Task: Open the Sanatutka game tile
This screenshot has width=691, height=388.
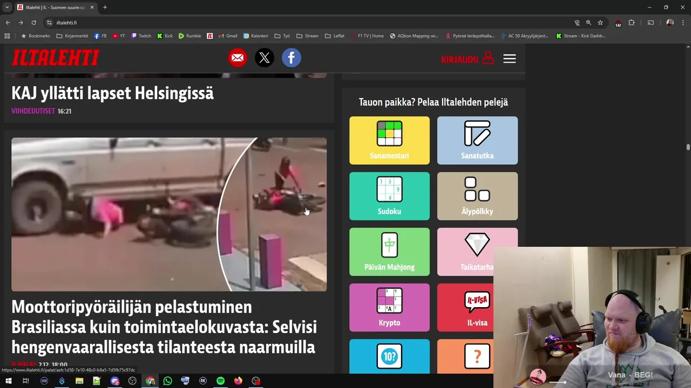Action: (477, 140)
